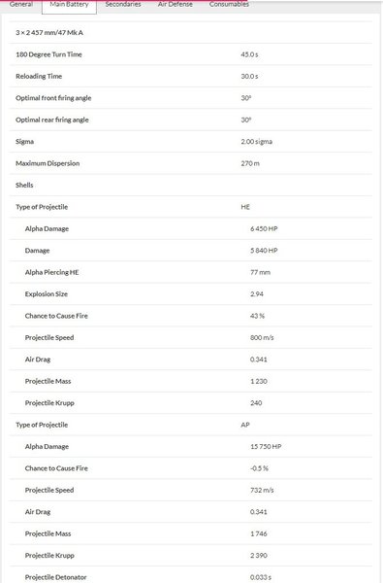The height and width of the screenshot is (583, 383).
Task: Select the Optimal front firing angle row
Action: [x=191, y=98]
